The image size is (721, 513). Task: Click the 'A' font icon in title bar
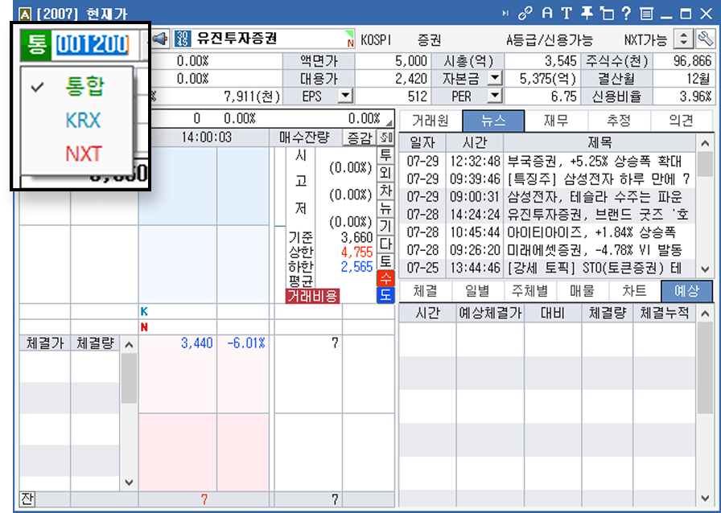click(x=546, y=14)
